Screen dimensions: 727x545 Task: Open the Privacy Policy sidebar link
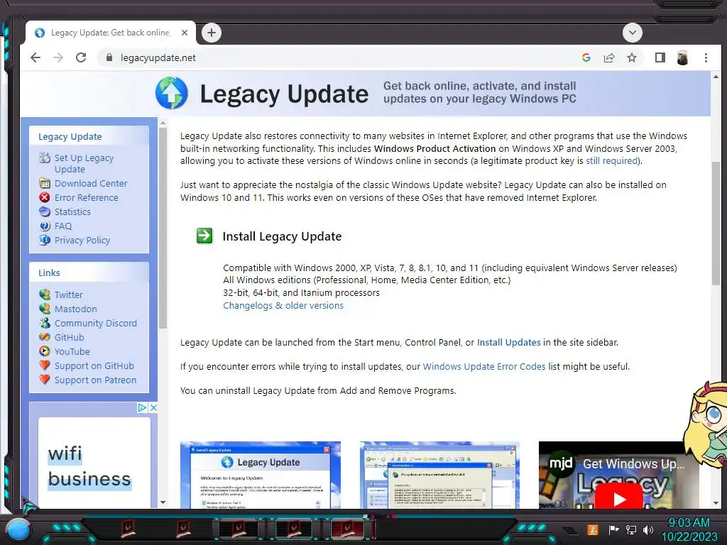(82, 240)
